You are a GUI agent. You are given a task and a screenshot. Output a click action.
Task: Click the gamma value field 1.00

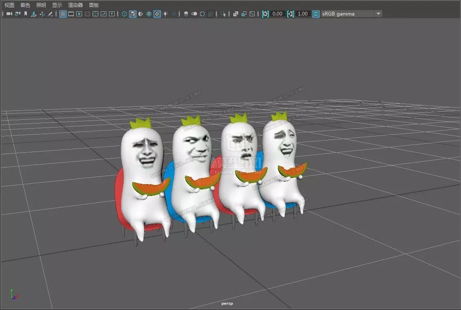tap(303, 14)
